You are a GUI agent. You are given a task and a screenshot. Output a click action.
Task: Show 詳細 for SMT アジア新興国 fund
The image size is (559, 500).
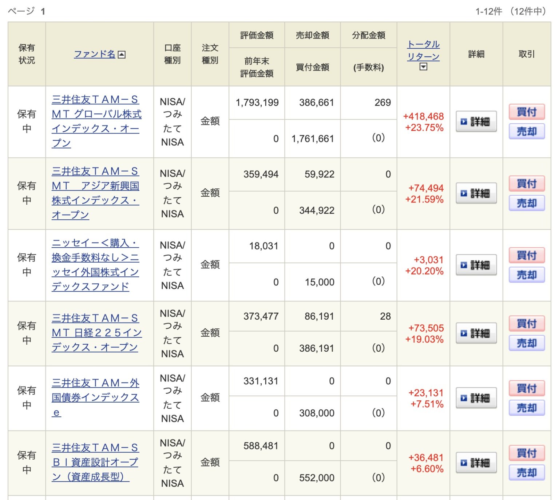476,193
